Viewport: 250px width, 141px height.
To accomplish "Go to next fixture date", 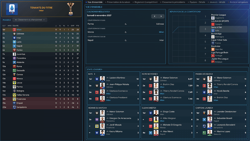I will click(x=161, y=16).
